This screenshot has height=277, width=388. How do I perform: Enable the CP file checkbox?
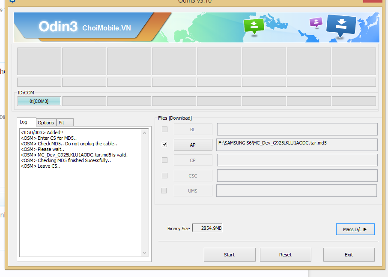pyautogui.click(x=164, y=160)
